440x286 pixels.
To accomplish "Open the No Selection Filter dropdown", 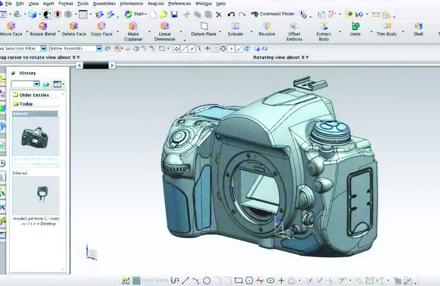I will [44, 49].
